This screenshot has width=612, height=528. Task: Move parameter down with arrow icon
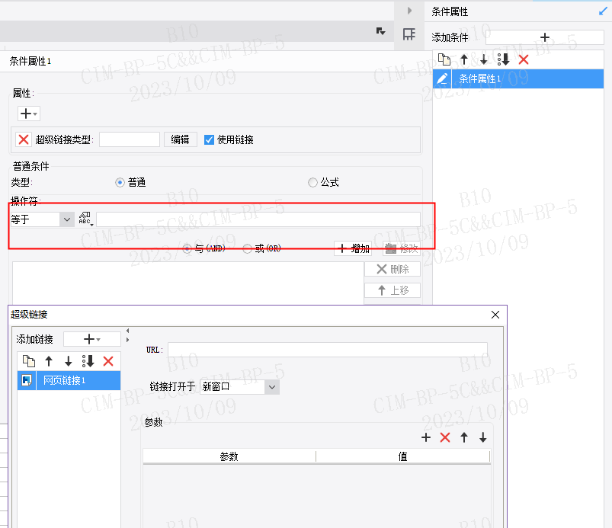(x=482, y=437)
